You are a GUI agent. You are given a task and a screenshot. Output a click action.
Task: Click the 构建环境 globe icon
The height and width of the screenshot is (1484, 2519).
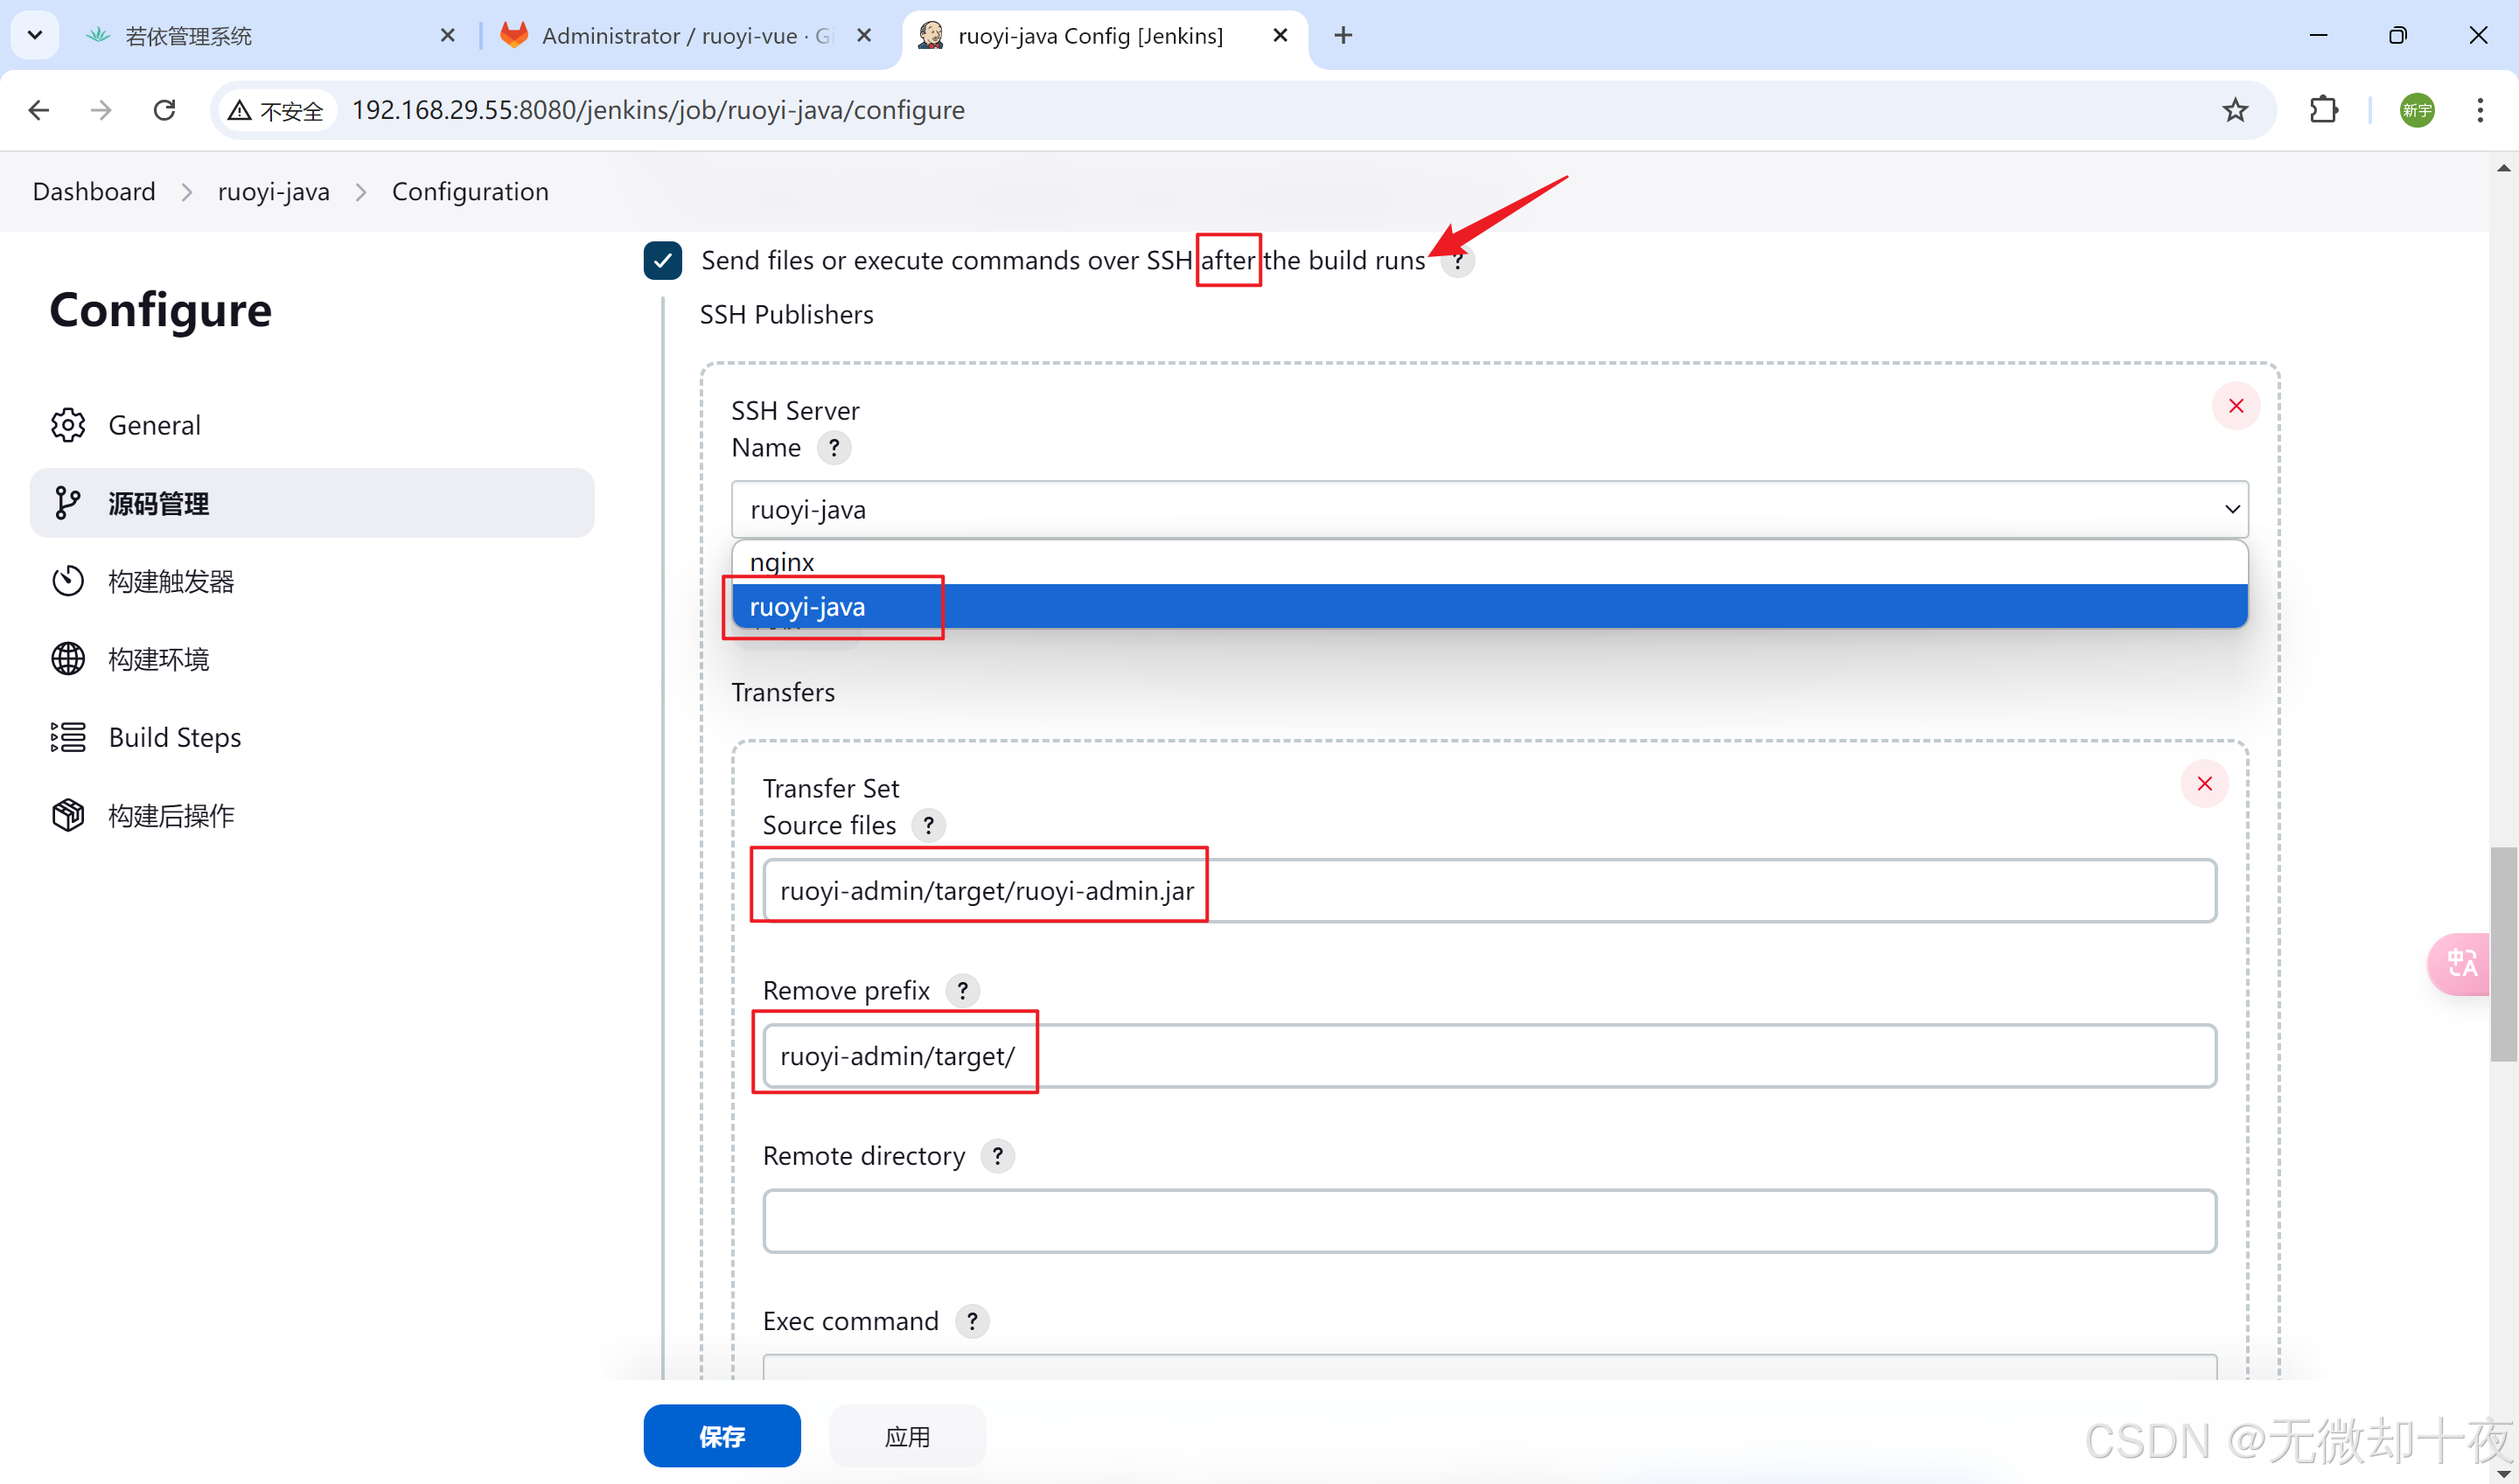coord(68,659)
